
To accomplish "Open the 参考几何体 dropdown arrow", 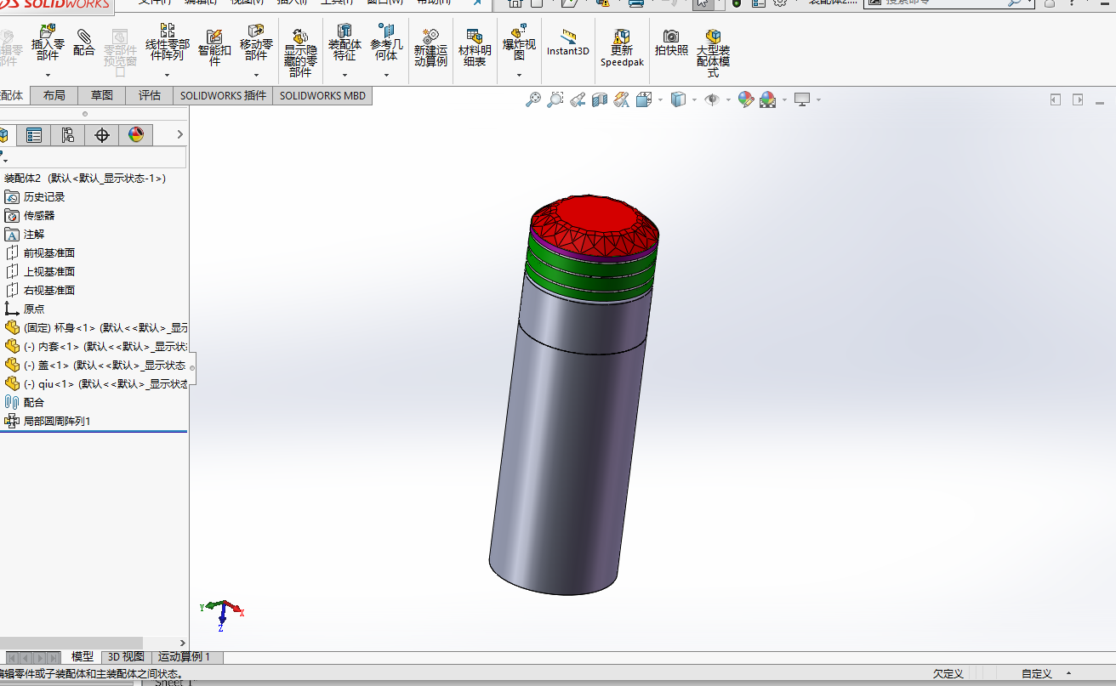I will 386,75.
